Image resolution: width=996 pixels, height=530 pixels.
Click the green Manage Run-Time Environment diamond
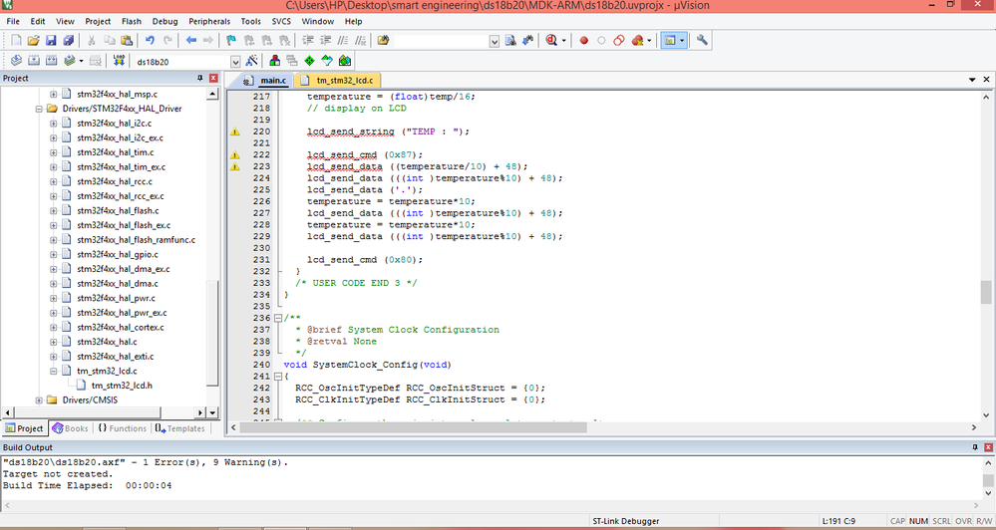pyautogui.click(x=309, y=61)
